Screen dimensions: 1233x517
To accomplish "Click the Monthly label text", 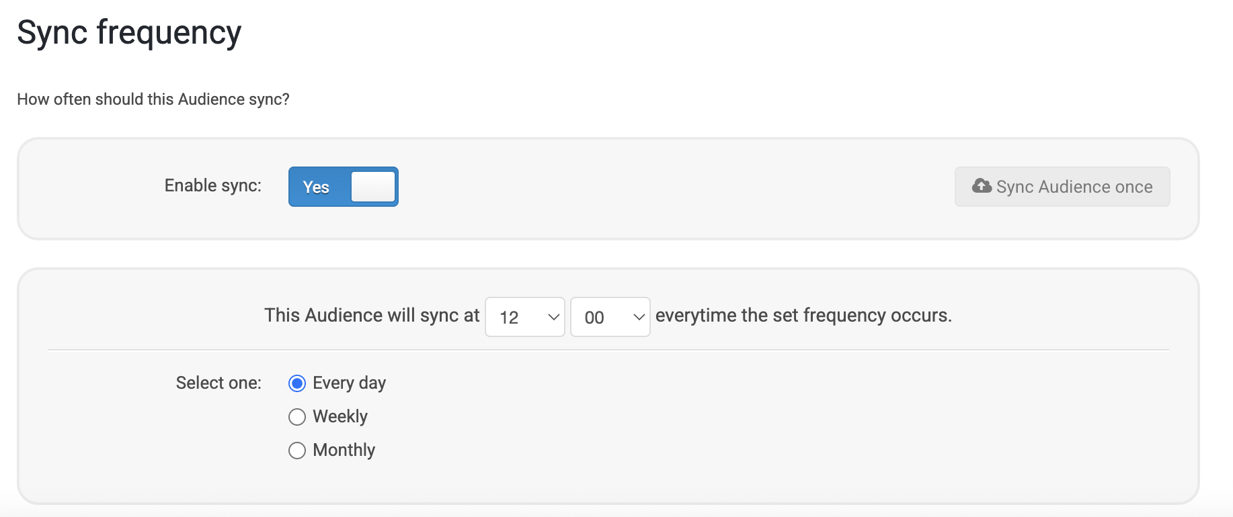I will 344,450.
